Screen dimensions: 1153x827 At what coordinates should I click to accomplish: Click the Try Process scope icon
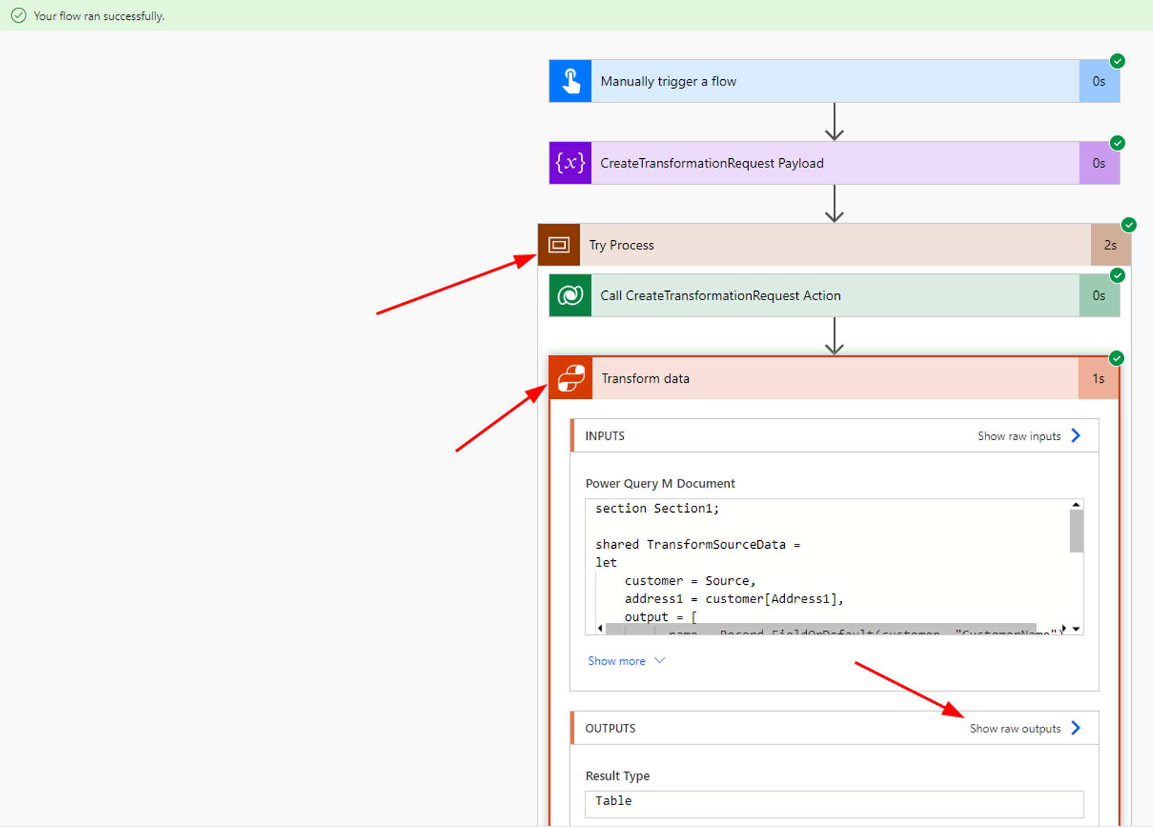pyautogui.click(x=559, y=245)
